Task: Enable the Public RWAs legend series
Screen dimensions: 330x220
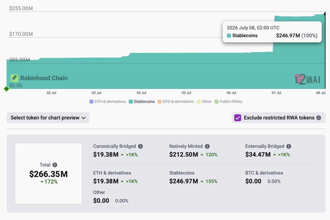Action: tap(229, 102)
